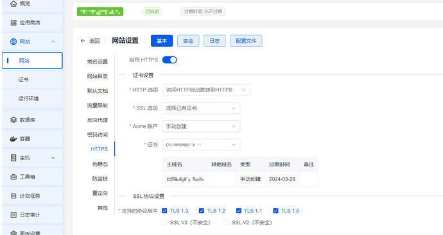Click the 应用商店 grid icon
The width and height of the screenshot is (443, 235).
[13, 22]
